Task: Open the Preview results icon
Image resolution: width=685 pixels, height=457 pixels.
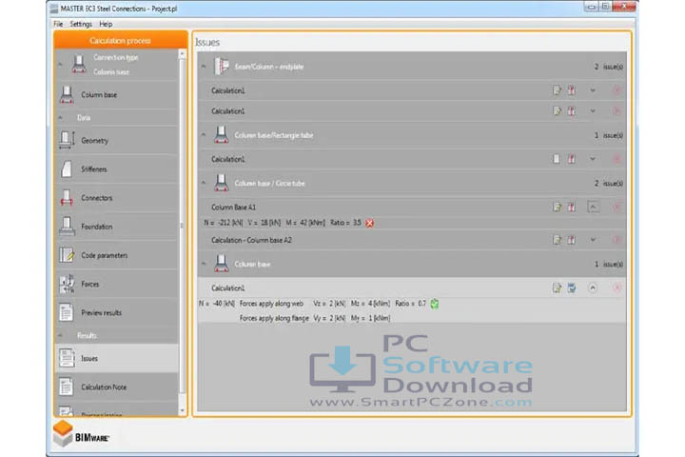Action: (67, 312)
